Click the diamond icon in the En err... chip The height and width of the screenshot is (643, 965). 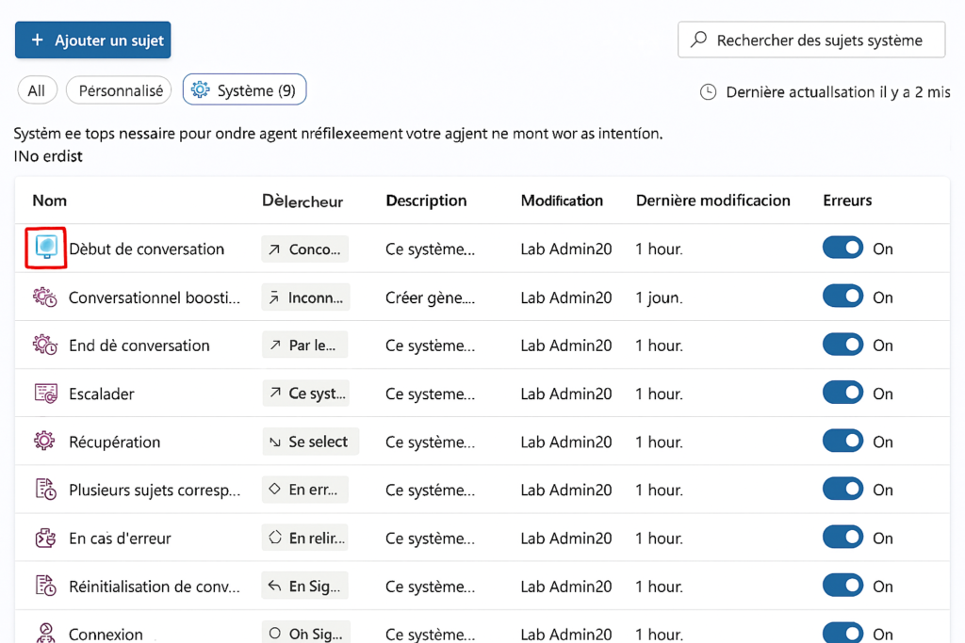[x=274, y=489]
